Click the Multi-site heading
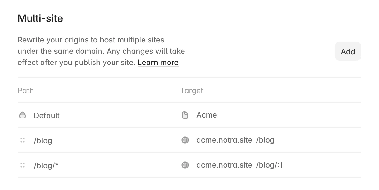The height and width of the screenshot is (190, 379). pos(40,18)
